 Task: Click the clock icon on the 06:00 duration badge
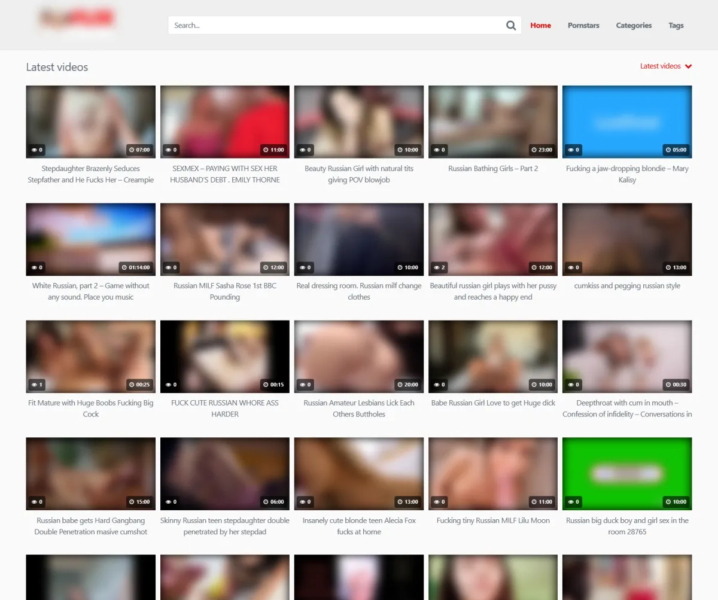[x=266, y=502]
